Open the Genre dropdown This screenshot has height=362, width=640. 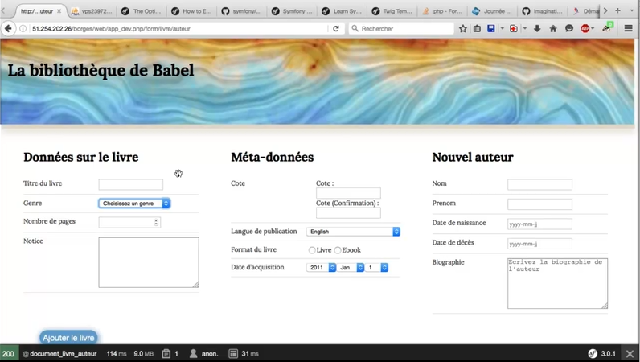coord(134,204)
